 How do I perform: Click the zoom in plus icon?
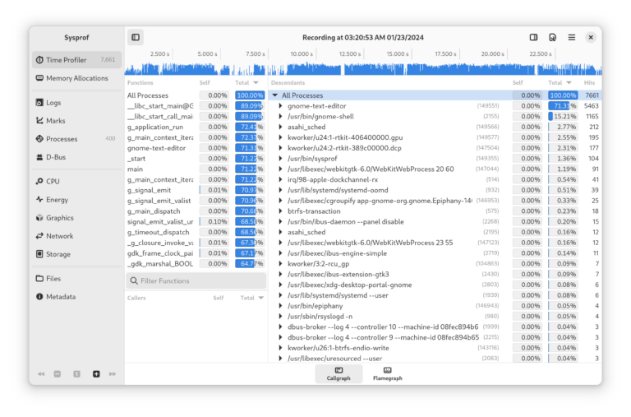(x=96, y=374)
